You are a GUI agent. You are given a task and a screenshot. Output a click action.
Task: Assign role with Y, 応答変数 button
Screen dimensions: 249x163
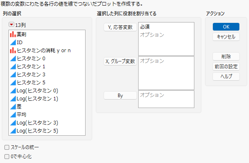pyautogui.click(x=120, y=27)
